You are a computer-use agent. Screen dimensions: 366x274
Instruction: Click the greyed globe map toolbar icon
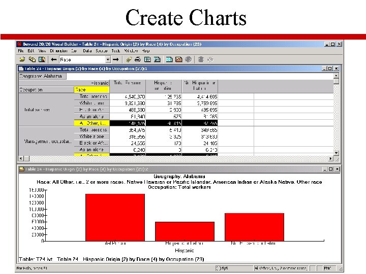point(189,59)
